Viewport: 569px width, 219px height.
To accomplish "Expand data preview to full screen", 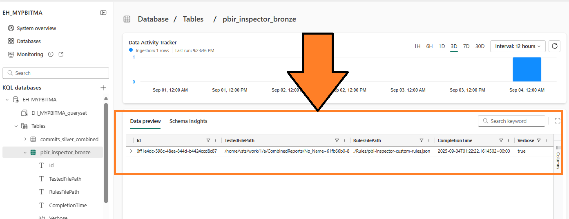I will click(x=557, y=121).
